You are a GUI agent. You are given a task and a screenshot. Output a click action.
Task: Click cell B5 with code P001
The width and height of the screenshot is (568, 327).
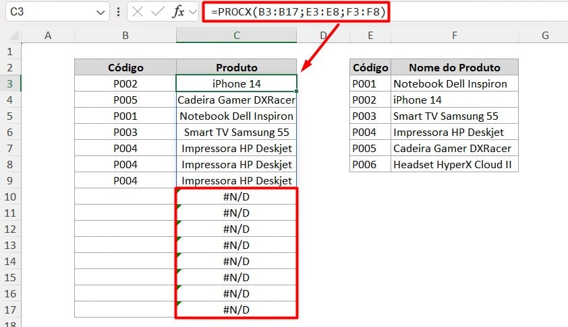point(125,116)
